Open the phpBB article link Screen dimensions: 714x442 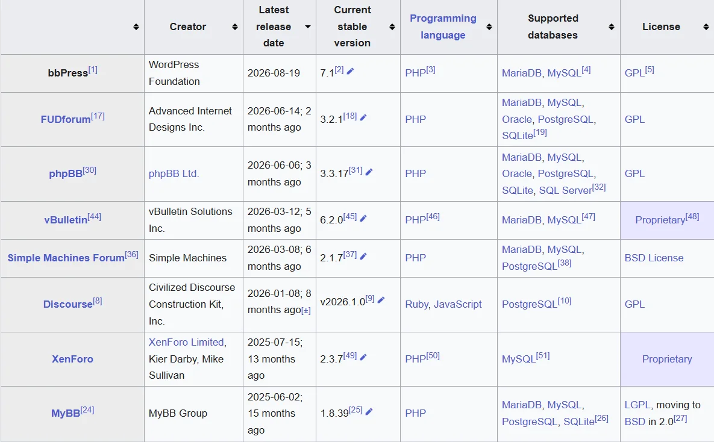click(66, 173)
